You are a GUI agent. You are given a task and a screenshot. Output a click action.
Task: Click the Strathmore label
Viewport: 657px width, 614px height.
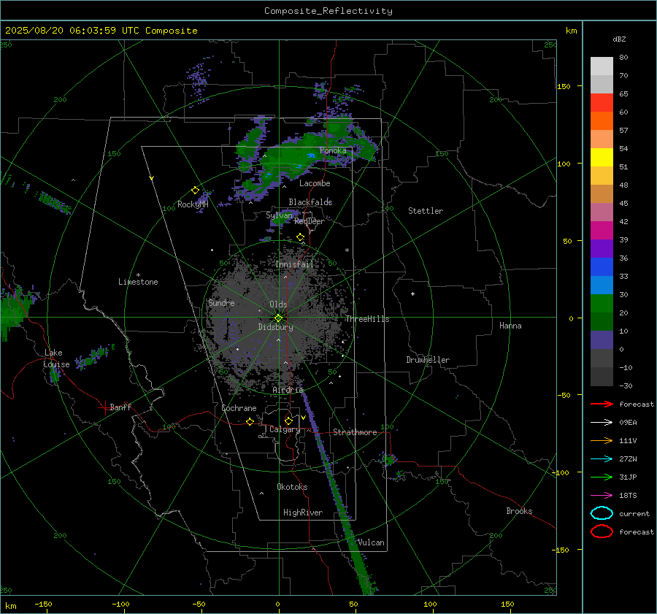[x=355, y=432]
